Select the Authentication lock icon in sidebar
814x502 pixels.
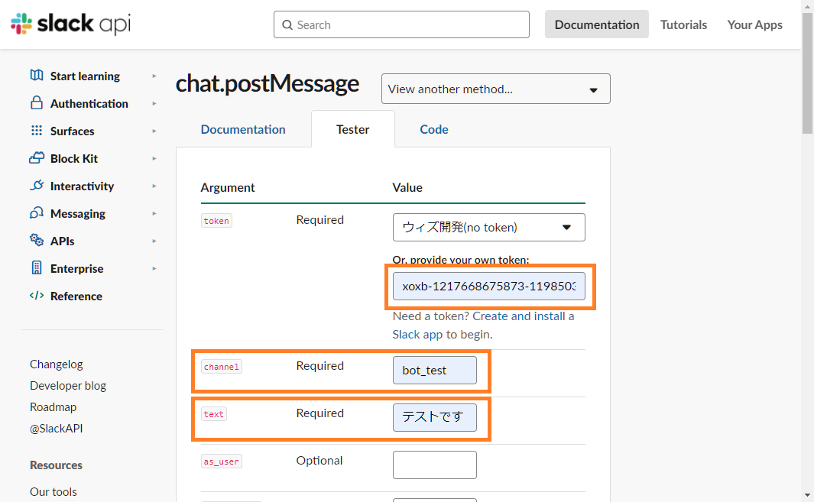[x=36, y=103]
